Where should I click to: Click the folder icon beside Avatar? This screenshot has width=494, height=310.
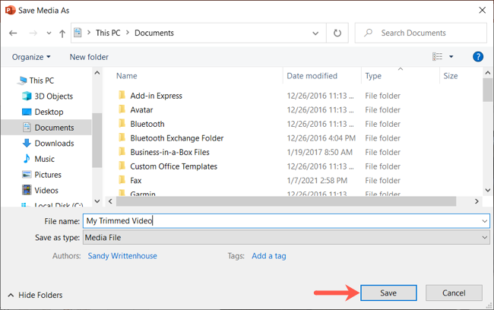click(x=122, y=109)
